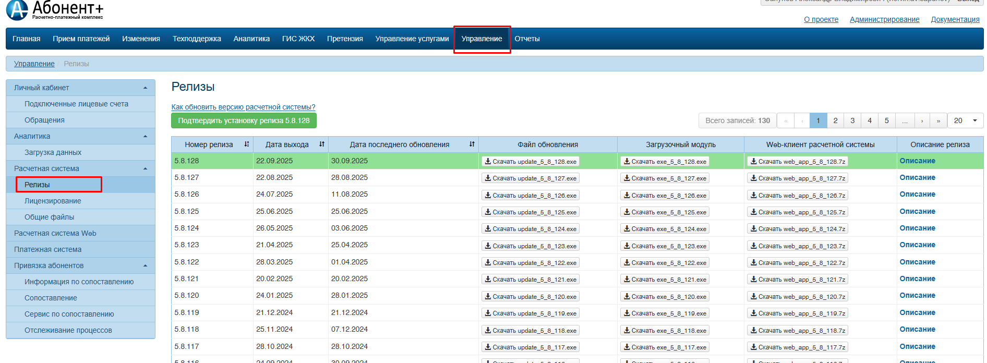Collapse the Расчетная система sidebar section

(x=145, y=169)
